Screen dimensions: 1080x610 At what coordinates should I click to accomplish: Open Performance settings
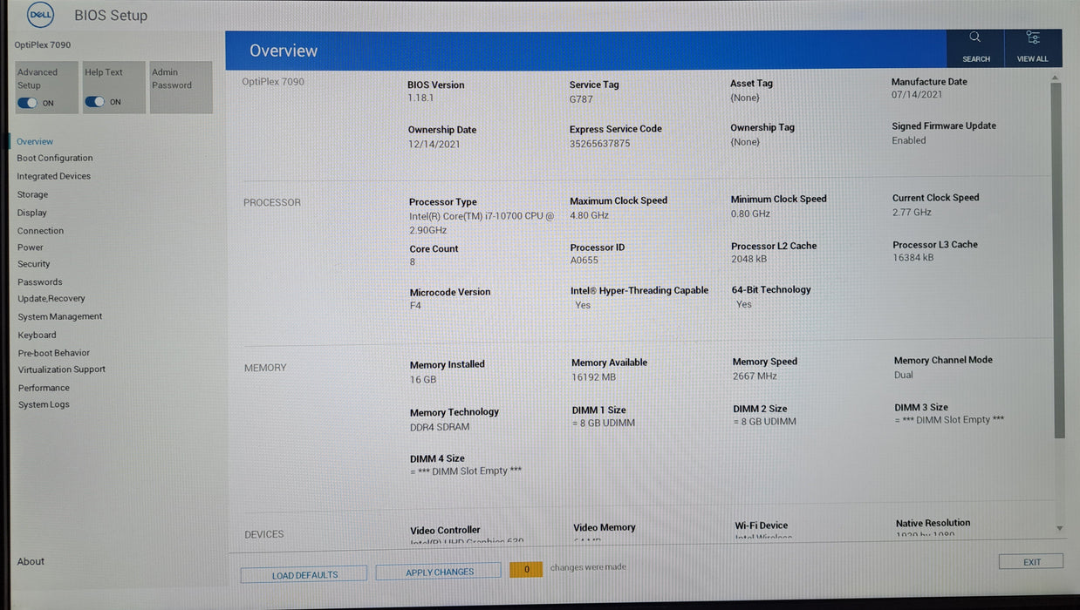point(44,388)
